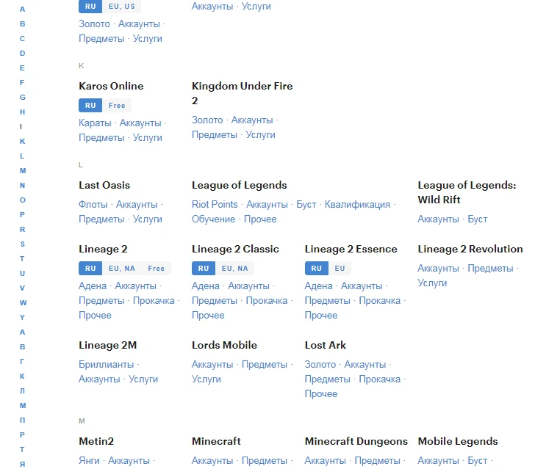
Task: Jump to Cyrillic letter П in the index
Action: [x=22, y=420]
